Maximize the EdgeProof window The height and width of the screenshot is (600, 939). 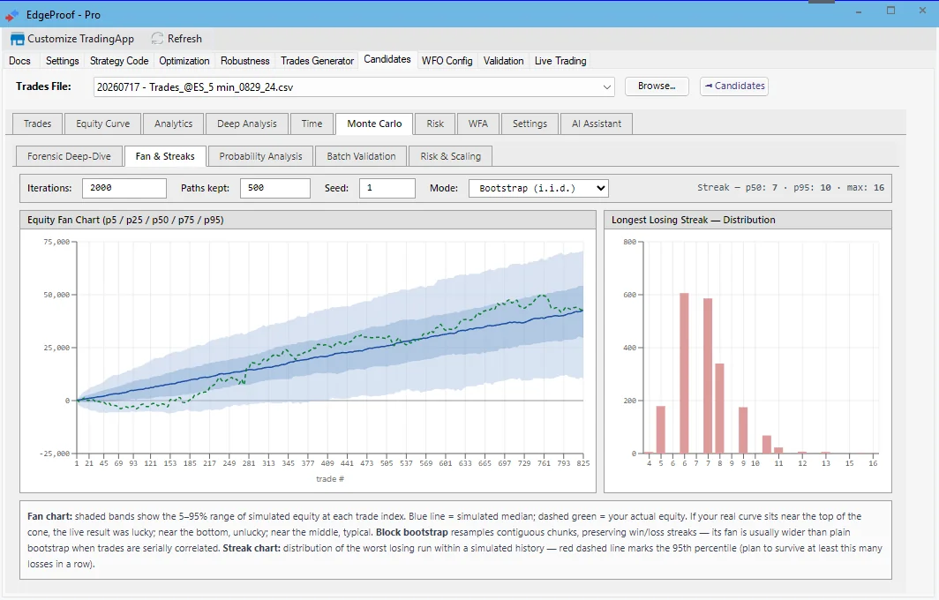pyautogui.click(x=891, y=11)
